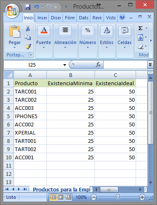The height and width of the screenshot is (205, 157).
Task: Open the Diseño de página tab
Action: tap(56, 18)
